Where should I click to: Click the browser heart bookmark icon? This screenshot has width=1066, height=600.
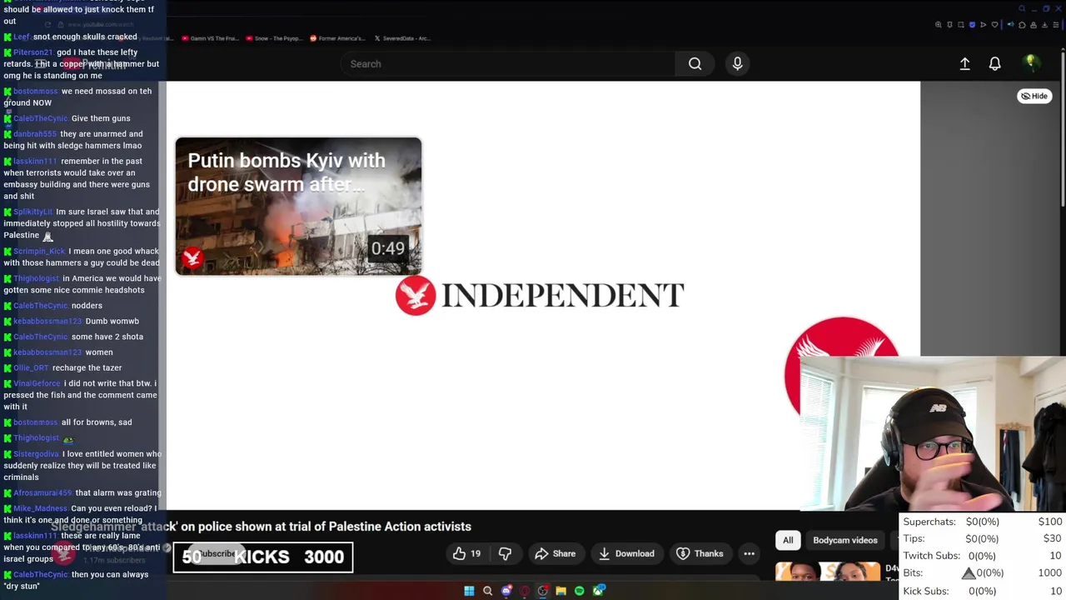coord(994,25)
